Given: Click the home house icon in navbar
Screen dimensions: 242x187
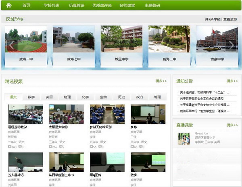Looking at the screenshot, I should pyautogui.click(x=9, y=5).
